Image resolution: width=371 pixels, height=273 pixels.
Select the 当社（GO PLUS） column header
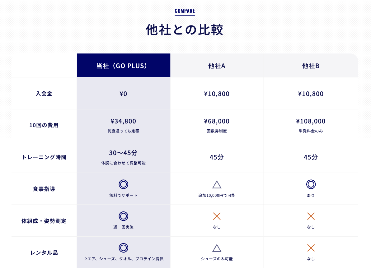[124, 65]
